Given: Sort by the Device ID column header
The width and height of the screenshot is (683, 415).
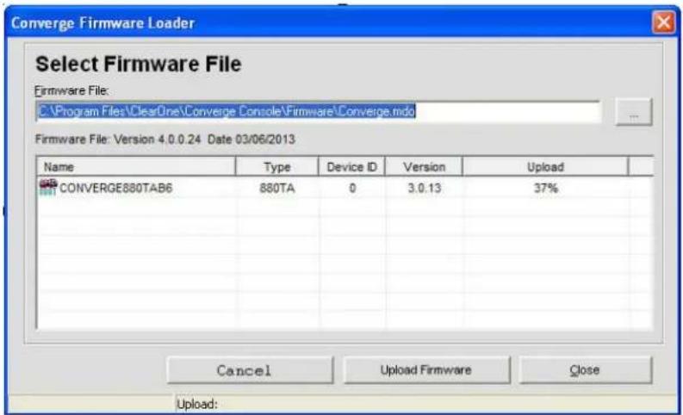Looking at the screenshot, I should point(352,166).
